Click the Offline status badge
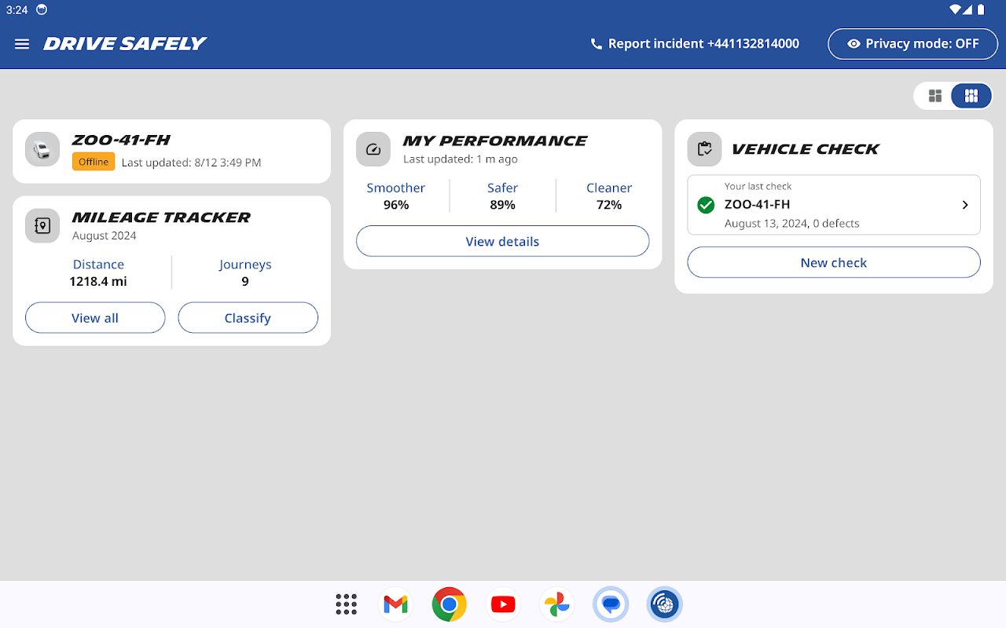The image size is (1006, 628). point(94,162)
